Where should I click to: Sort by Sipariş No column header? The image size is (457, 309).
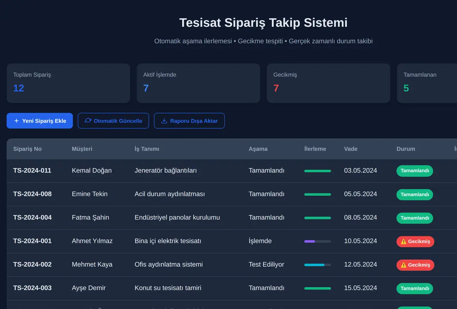[27, 149]
